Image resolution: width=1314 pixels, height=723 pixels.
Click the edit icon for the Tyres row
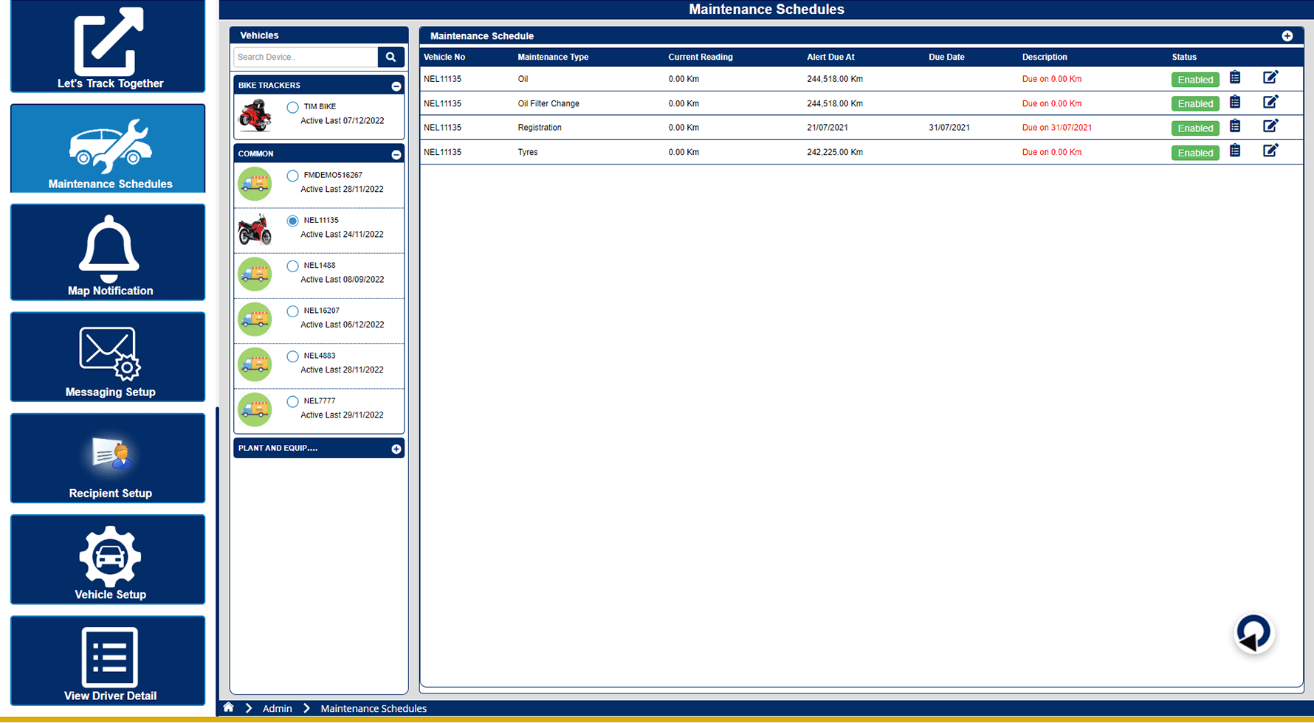tap(1270, 151)
